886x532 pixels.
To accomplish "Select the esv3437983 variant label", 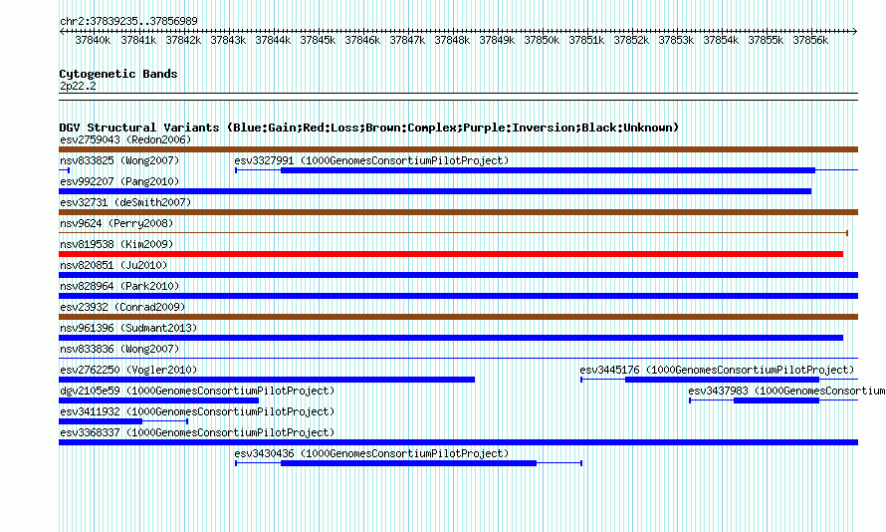I will 786,391.
